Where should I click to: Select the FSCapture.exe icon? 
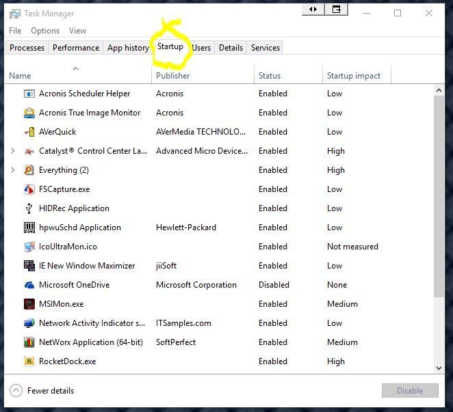[x=29, y=189]
